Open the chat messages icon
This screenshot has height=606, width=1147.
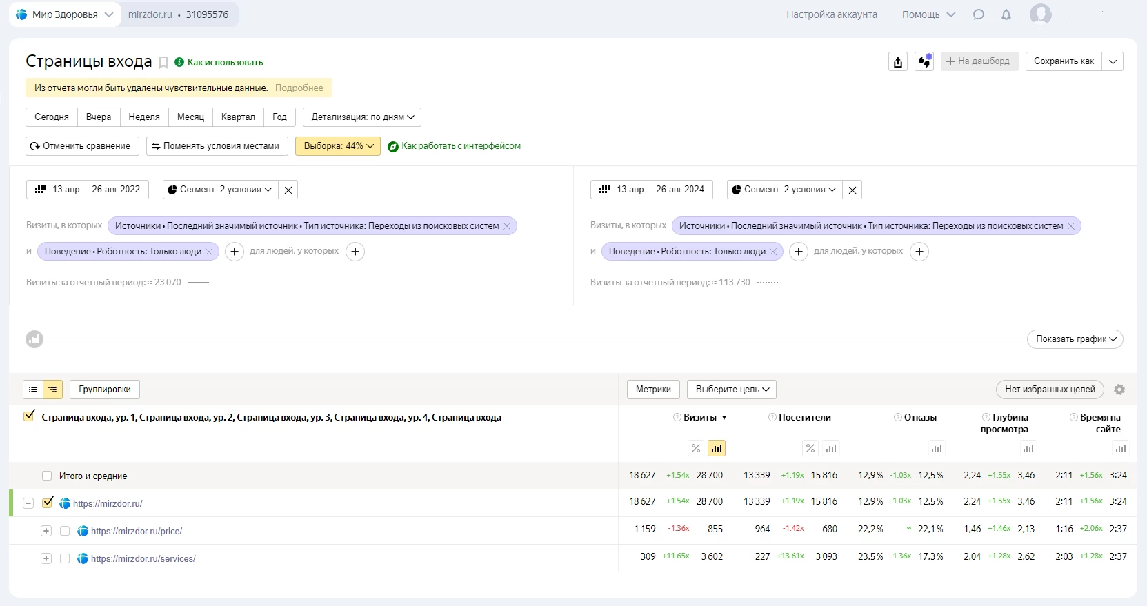978,14
